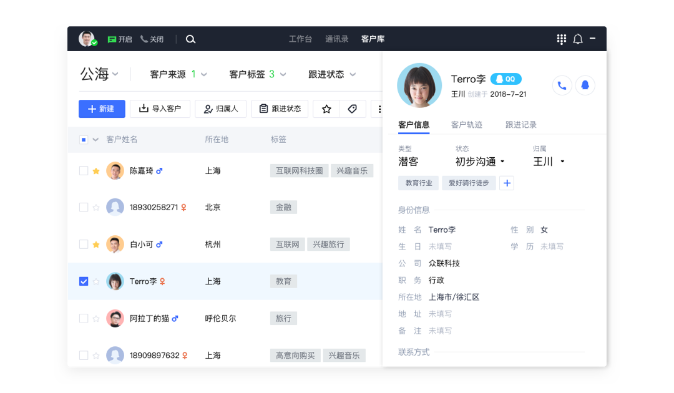Viewport: 674px width, 393px height.
Task: Add a new tag with plus icon
Action: (x=507, y=183)
